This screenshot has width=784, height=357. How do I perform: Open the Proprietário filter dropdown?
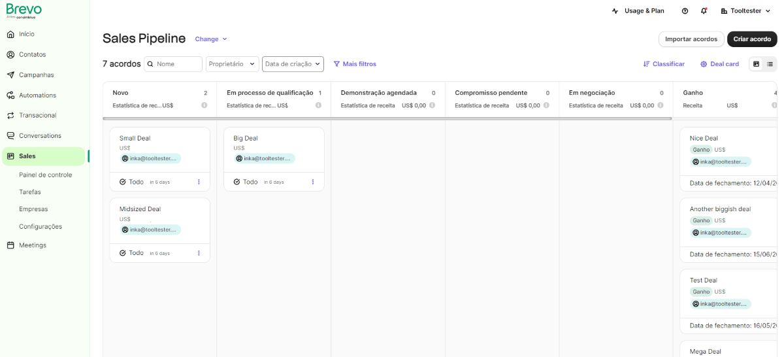[x=232, y=64]
